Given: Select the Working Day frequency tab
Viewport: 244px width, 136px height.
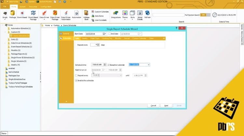Looking at the screenshot, I should coord(107,39).
